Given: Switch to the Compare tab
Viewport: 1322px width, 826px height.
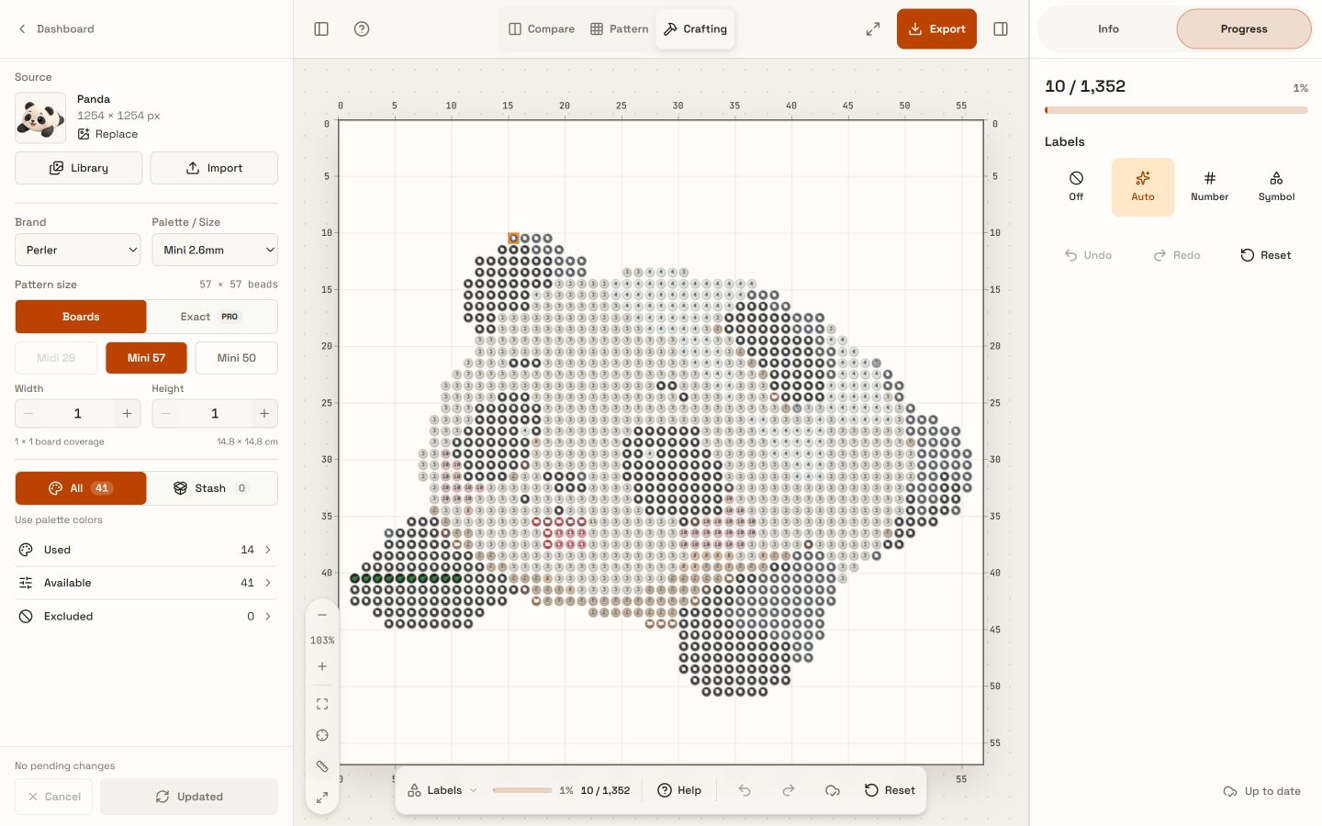Looking at the screenshot, I should pos(542,29).
